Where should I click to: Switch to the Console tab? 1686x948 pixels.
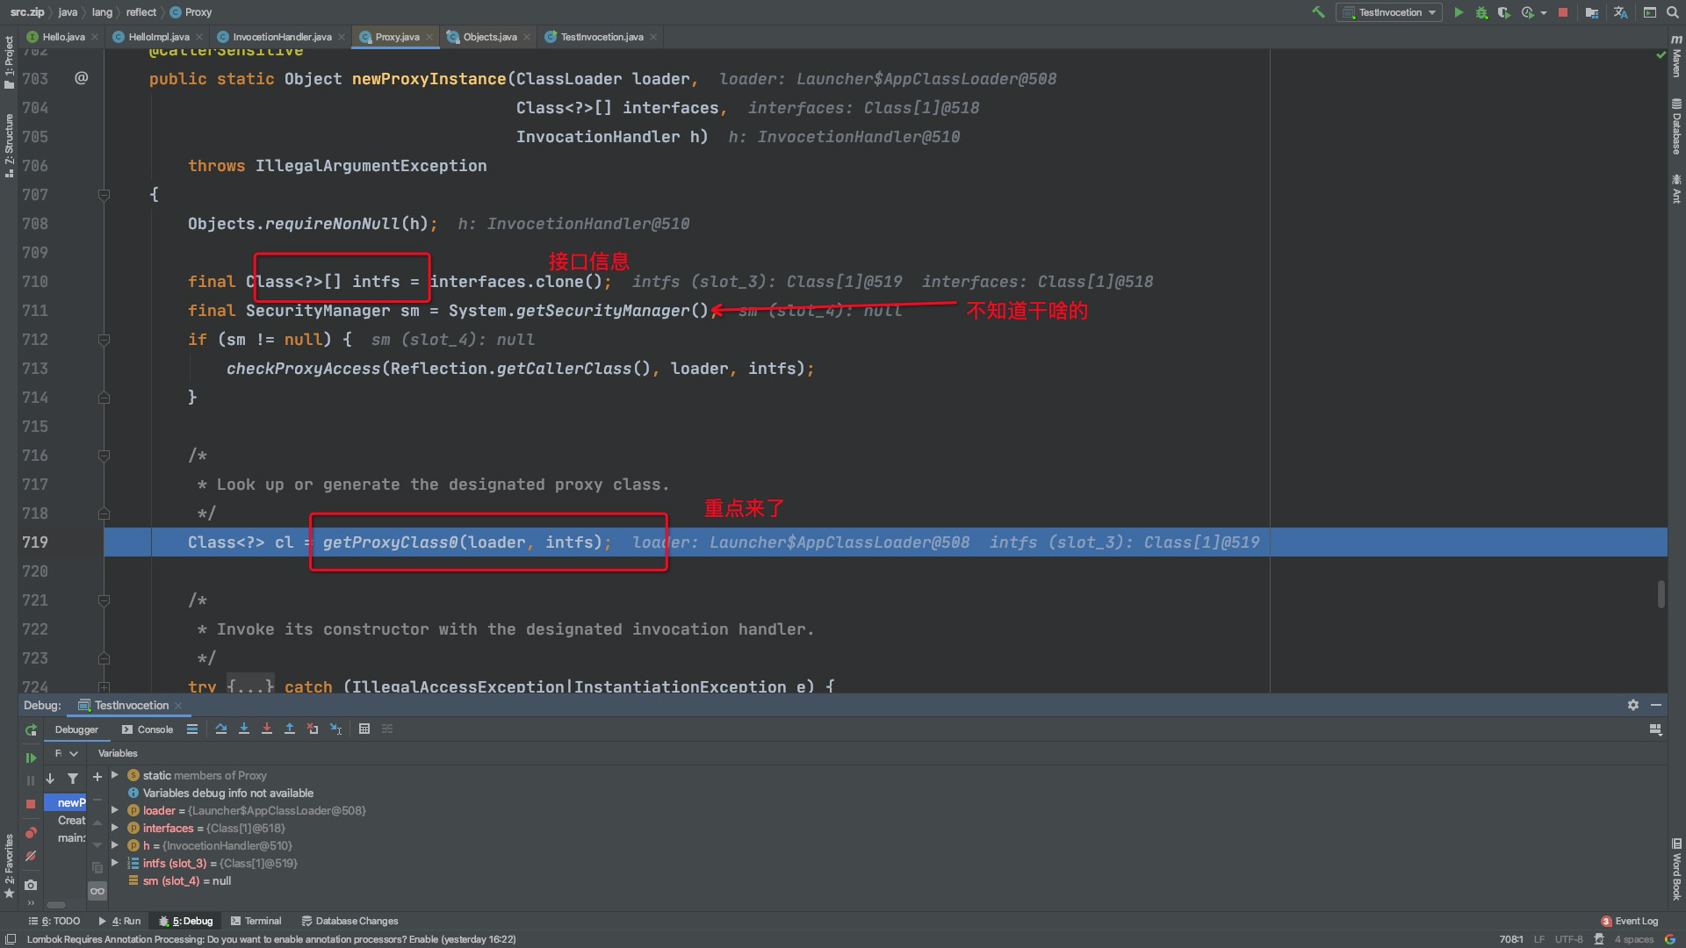click(x=148, y=729)
